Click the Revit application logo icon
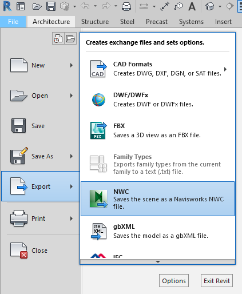This screenshot has width=242, height=294. [7, 6]
